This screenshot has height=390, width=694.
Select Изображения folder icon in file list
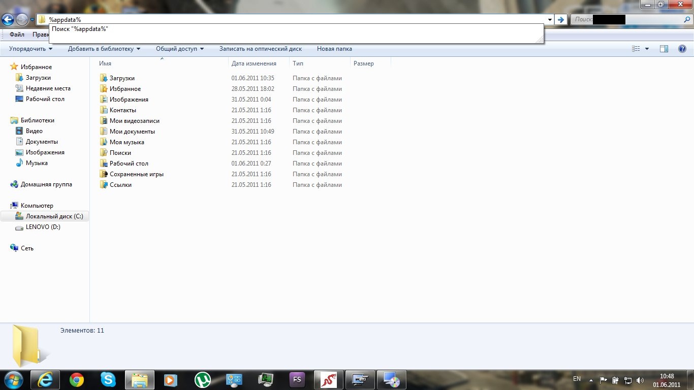(x=104, y=100)
